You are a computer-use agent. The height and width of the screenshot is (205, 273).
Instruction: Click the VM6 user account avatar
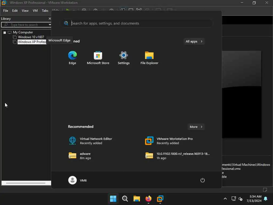click(73, 180)
